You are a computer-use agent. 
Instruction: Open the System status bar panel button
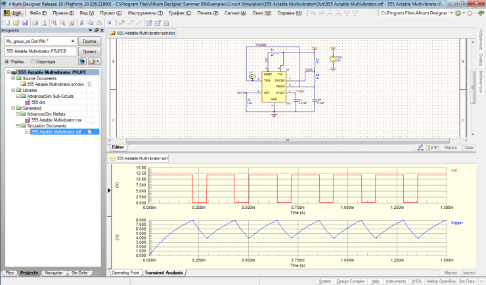pyautogui.click(x=325, y=281)
